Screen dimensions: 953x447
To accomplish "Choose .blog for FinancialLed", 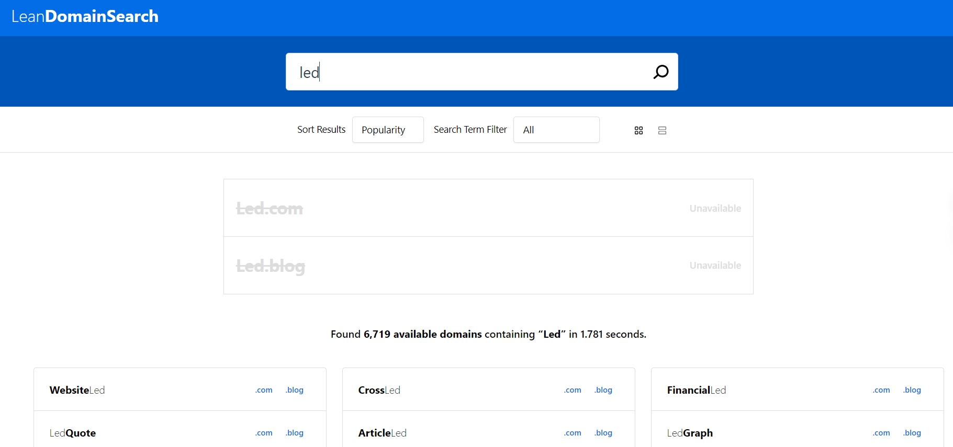I will pos(912,390).
